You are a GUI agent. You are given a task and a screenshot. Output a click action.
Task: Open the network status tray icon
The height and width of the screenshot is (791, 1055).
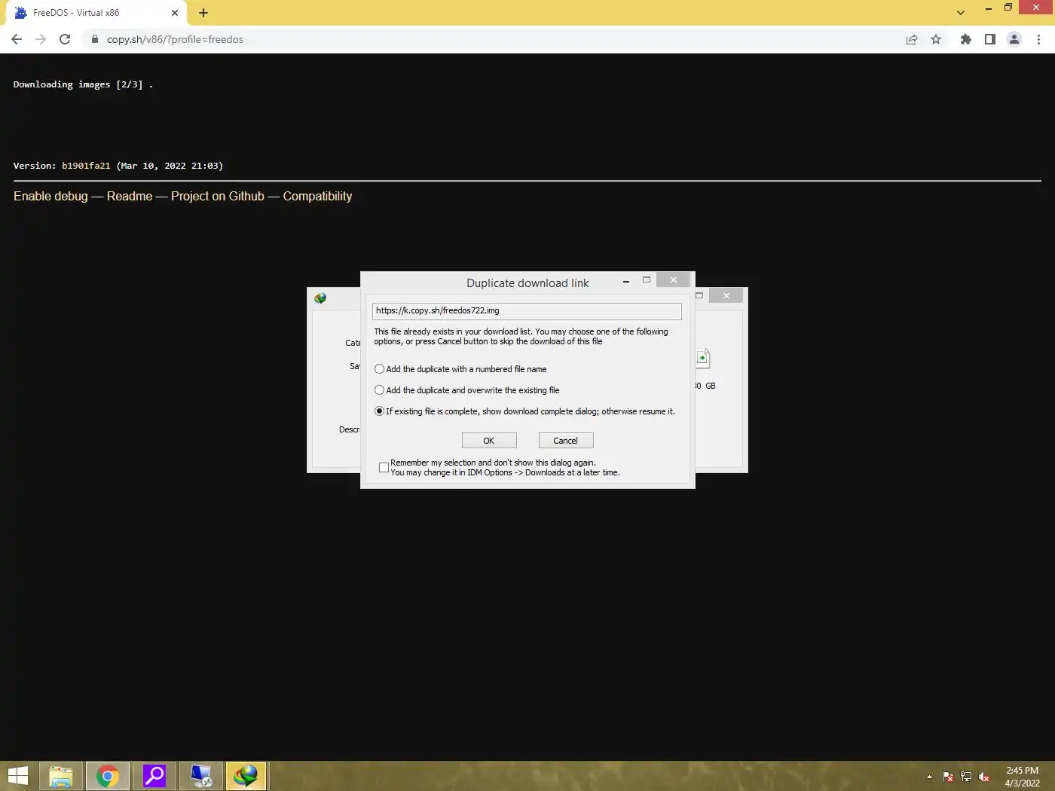pos(966,777)
